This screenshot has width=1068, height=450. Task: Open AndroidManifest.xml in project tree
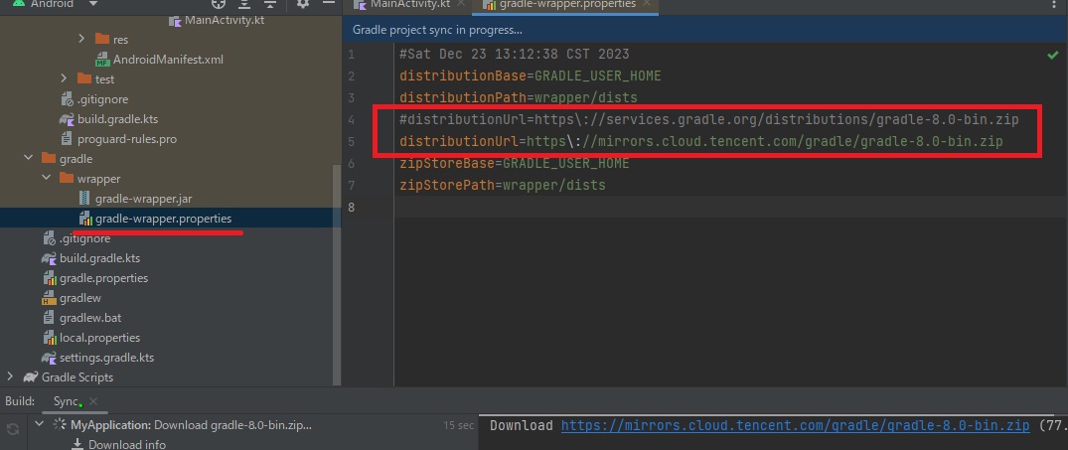167,60
